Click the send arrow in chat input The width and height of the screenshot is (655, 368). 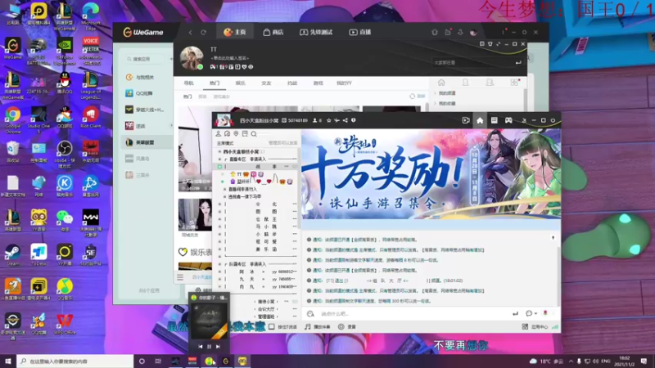click(x=515, y=314)
